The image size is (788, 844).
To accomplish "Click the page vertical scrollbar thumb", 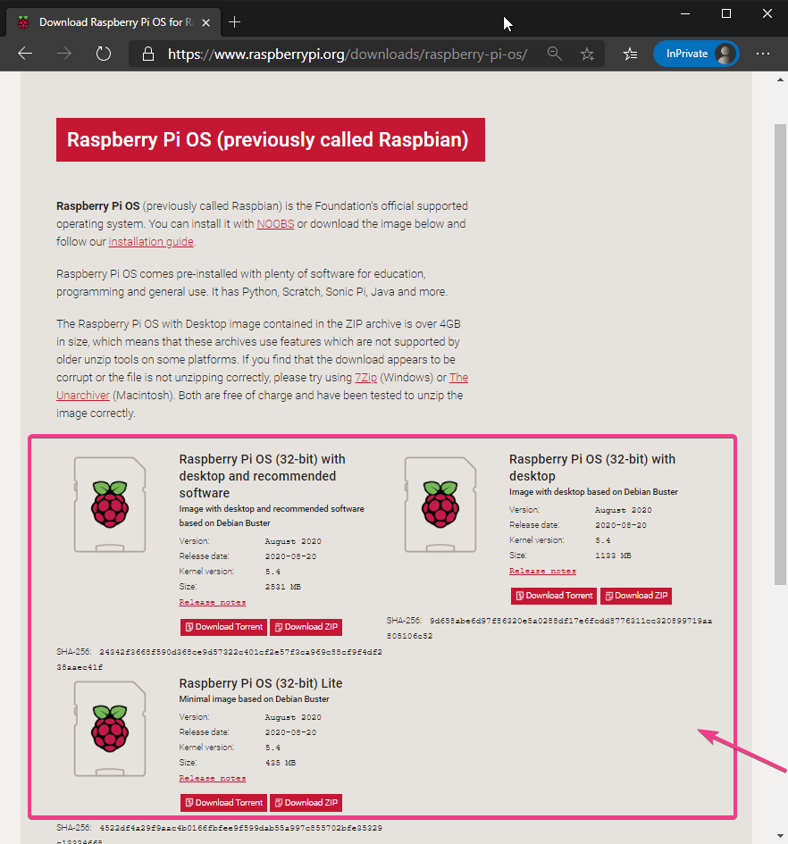I will 781,355.
